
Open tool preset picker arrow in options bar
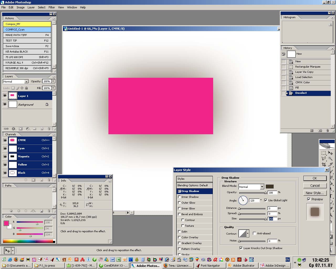[x=13, y=251]
